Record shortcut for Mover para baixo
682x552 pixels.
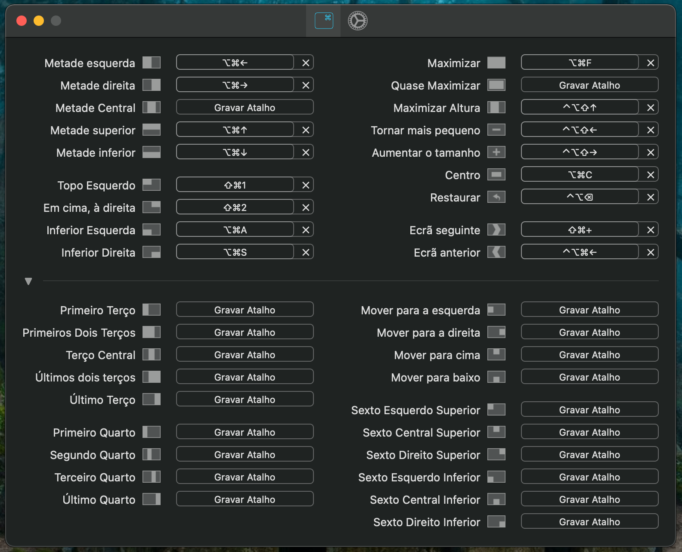pos(589,377)
